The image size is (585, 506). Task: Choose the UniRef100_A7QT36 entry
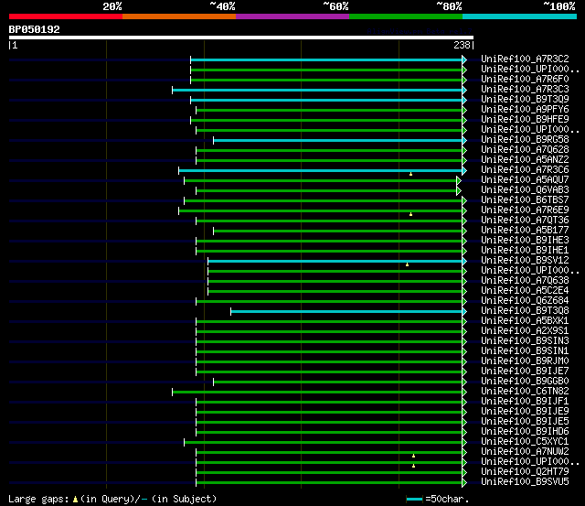525,221
